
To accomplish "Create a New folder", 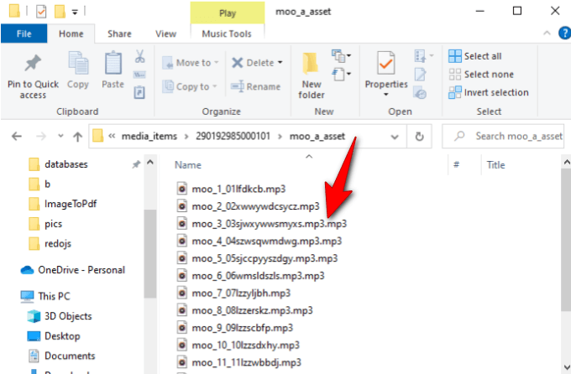I will 312,75.
